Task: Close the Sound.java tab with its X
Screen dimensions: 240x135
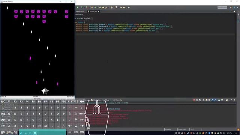Action: tap(99, 12)
